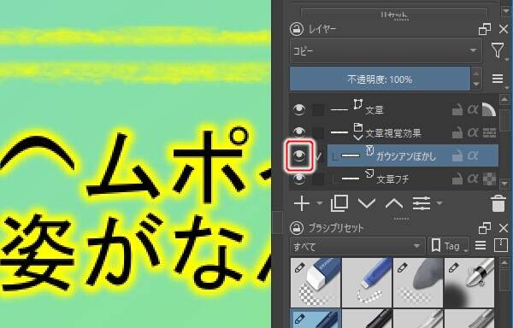Open the layer filter funnel icon
513x328 pixels.
(498, 50)
